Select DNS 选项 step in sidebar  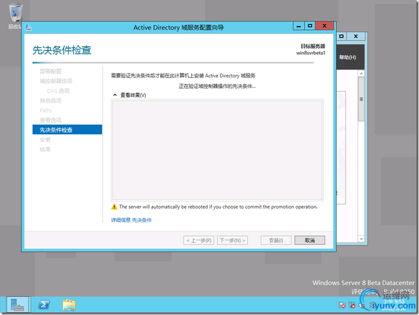[58, 91]
